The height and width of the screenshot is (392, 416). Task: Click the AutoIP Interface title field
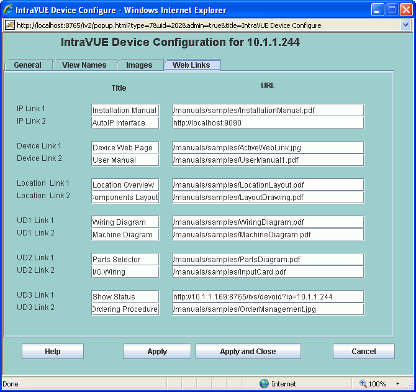point(125,123)
